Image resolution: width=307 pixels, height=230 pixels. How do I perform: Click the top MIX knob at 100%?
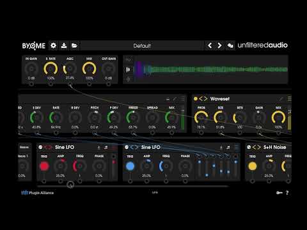tap(89, 68)
